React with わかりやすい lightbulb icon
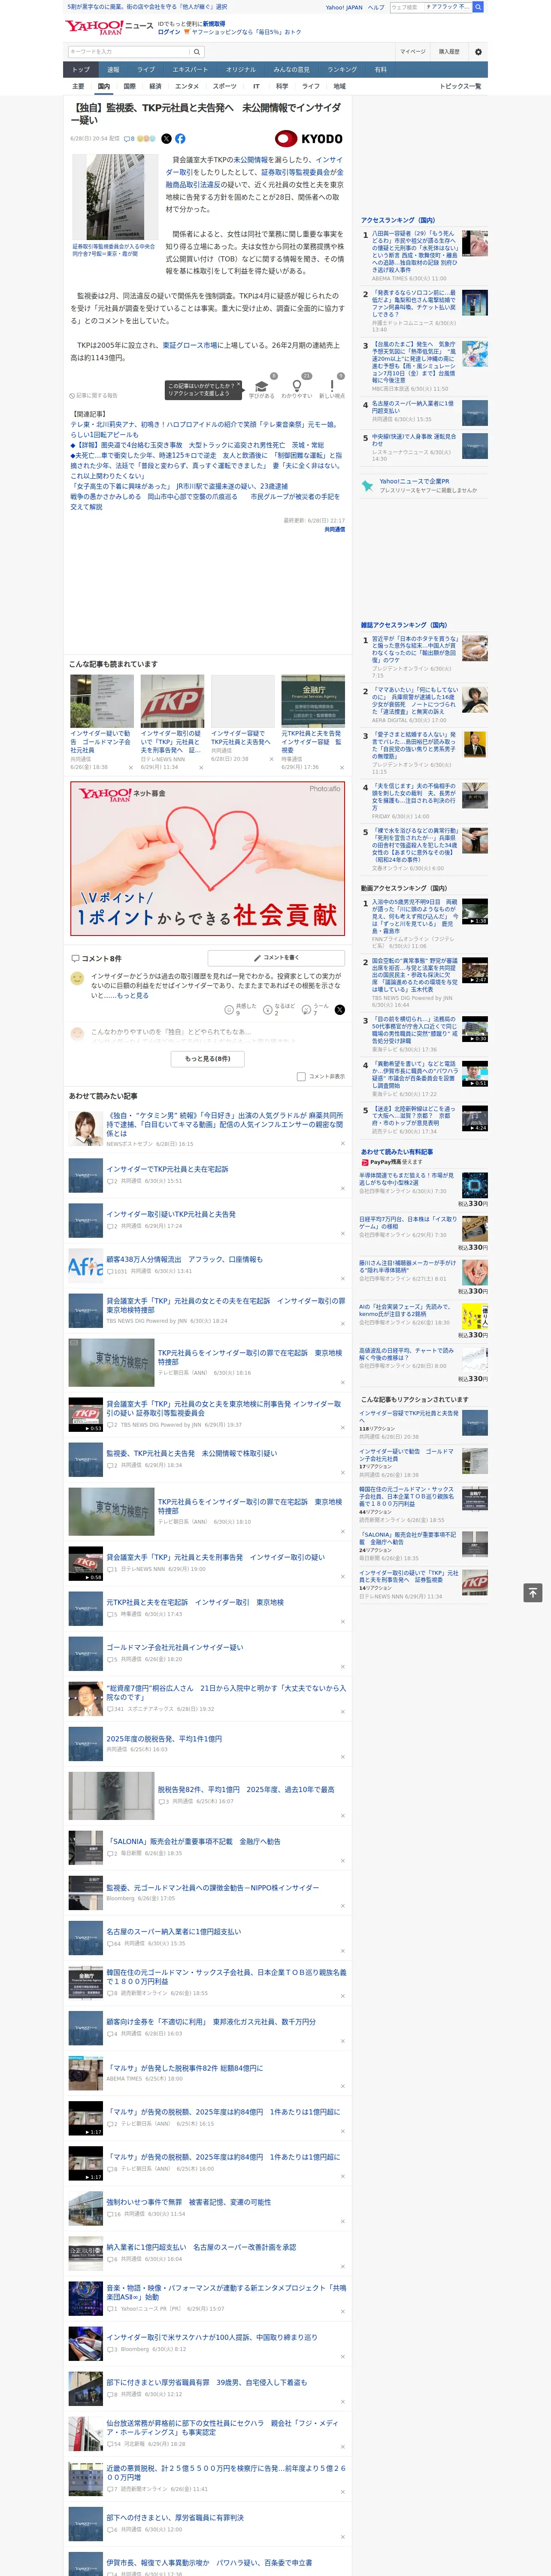 [x=296, y=387]
